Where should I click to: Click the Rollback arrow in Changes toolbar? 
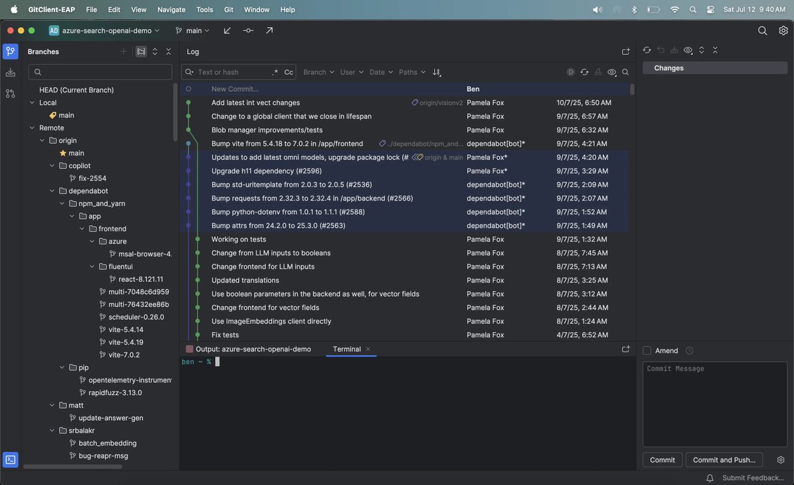click(x=661, y=50)
